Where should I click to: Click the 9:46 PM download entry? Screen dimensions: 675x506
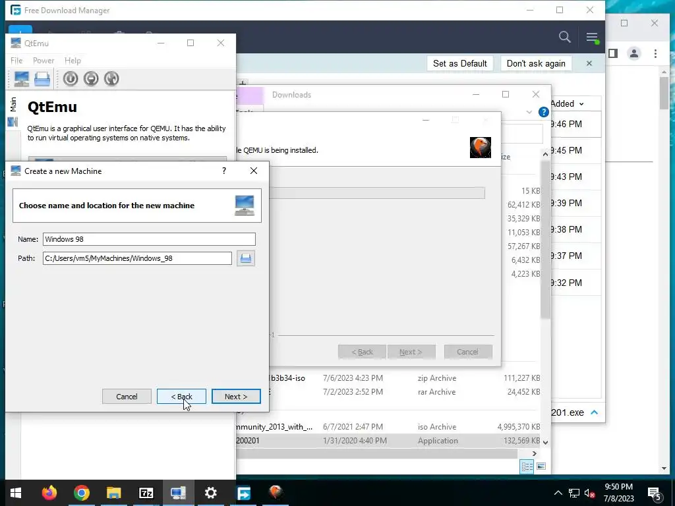click(x=575, y=125)
